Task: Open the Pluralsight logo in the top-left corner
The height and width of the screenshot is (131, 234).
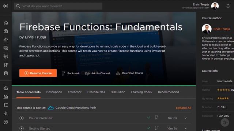Action: coord(6,6)
